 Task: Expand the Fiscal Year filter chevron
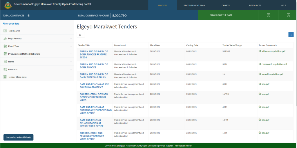(x=71, y=46)
